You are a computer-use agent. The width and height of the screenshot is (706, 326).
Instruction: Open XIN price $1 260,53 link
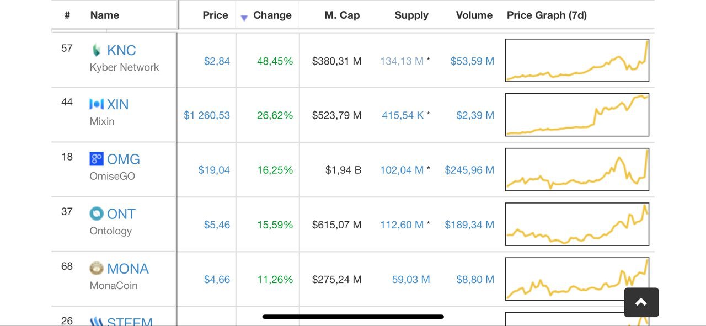pos(207,115)
